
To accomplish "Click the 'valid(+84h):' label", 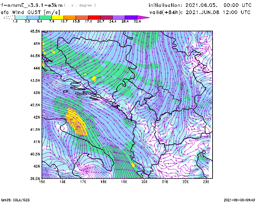I will pos(166,12).
